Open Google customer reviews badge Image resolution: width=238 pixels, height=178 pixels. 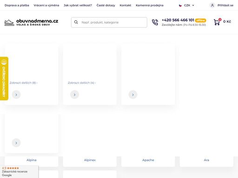click(19, 172)
